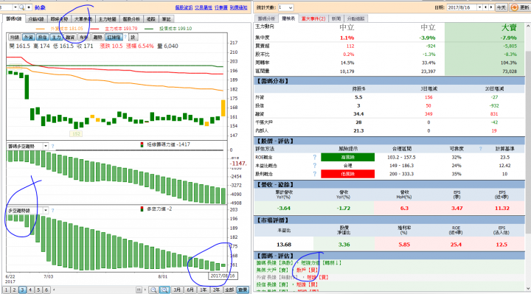Click the chart scroll right arrow
This screenshot has width=531, height=294.
pos(145,290)
